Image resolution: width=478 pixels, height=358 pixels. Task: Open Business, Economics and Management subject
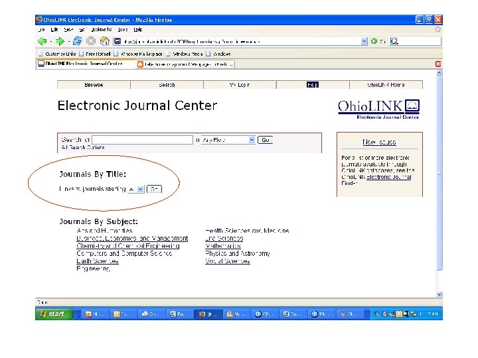[x=132, y=238]
